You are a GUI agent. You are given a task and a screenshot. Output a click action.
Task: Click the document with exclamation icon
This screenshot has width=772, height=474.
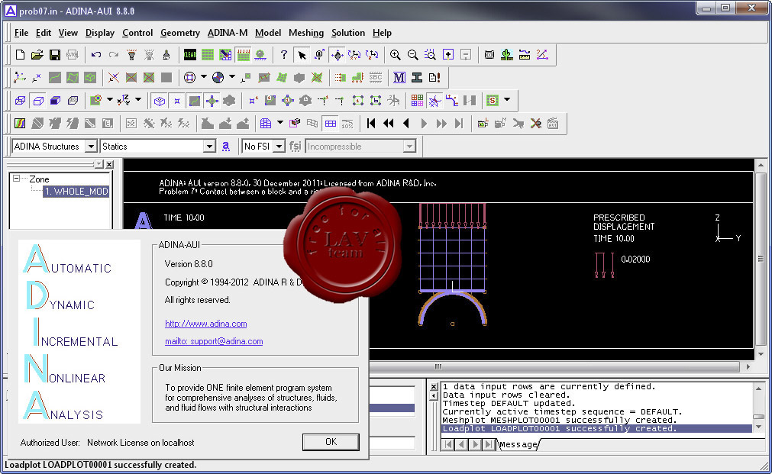point(434,77)
